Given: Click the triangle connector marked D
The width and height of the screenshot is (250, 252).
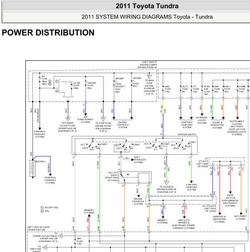Looking at the screenshot, I should click(x=149, y=77).
